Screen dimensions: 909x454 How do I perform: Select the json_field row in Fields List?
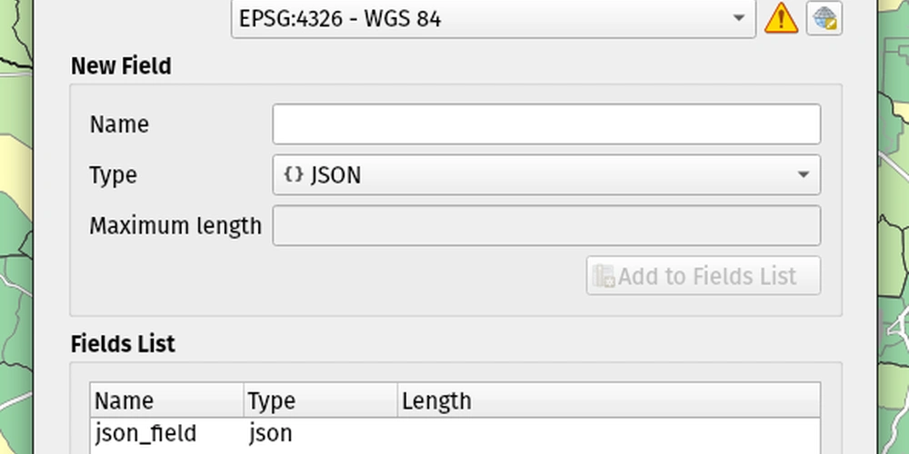455,434
